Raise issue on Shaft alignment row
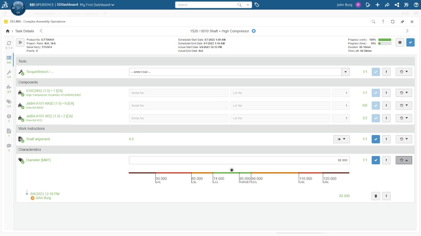421x236 pixels. click(386, 139)
